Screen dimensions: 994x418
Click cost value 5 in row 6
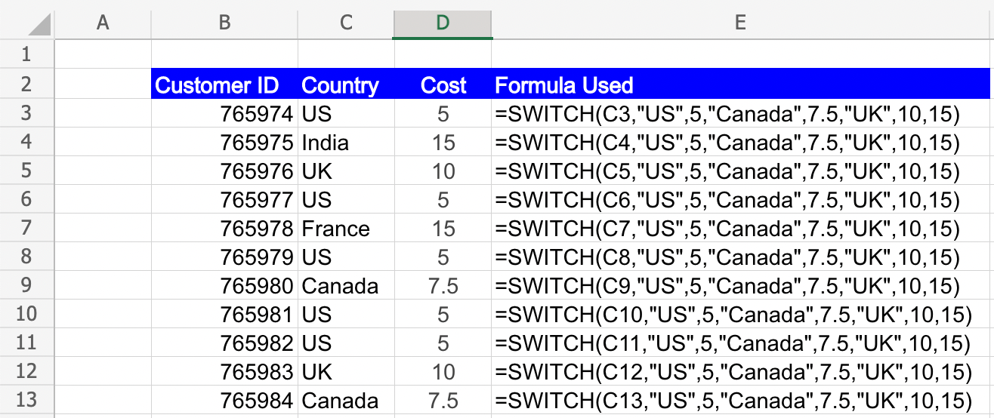tap(443, 199)
